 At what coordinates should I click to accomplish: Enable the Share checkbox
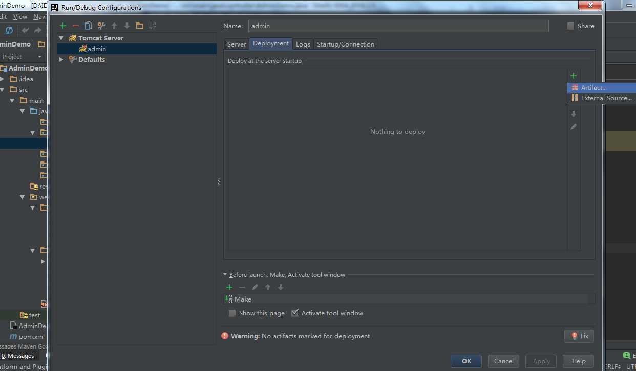(x=570, y=26)
